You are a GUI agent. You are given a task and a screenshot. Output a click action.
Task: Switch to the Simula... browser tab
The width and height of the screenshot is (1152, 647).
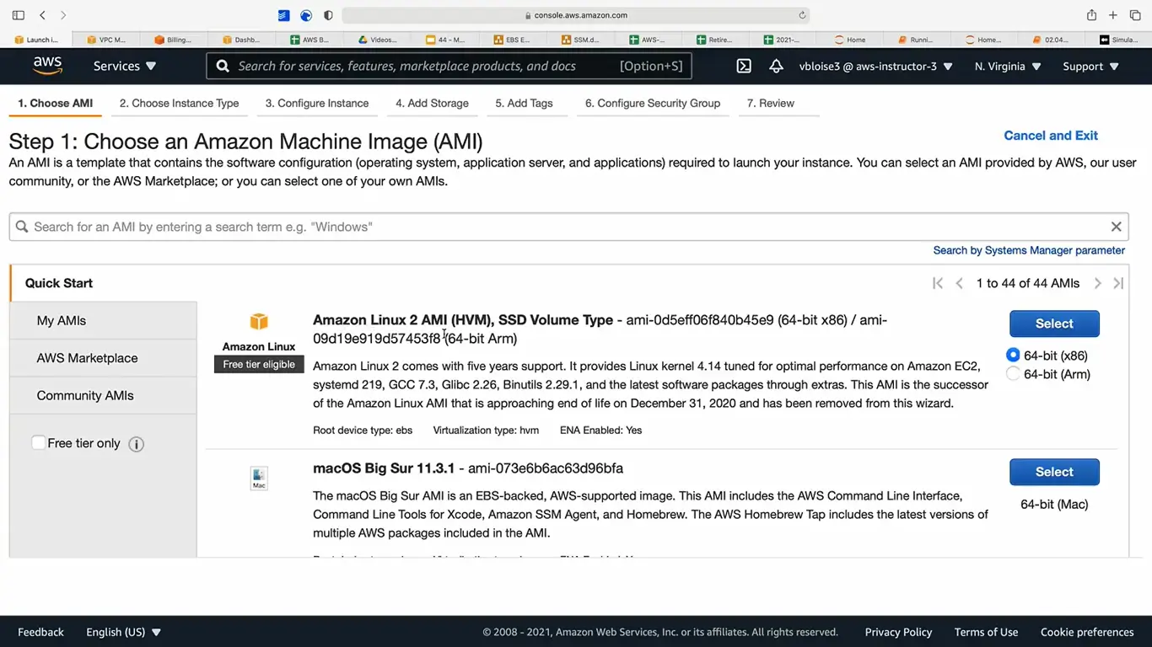click(x=1118, y=40)
